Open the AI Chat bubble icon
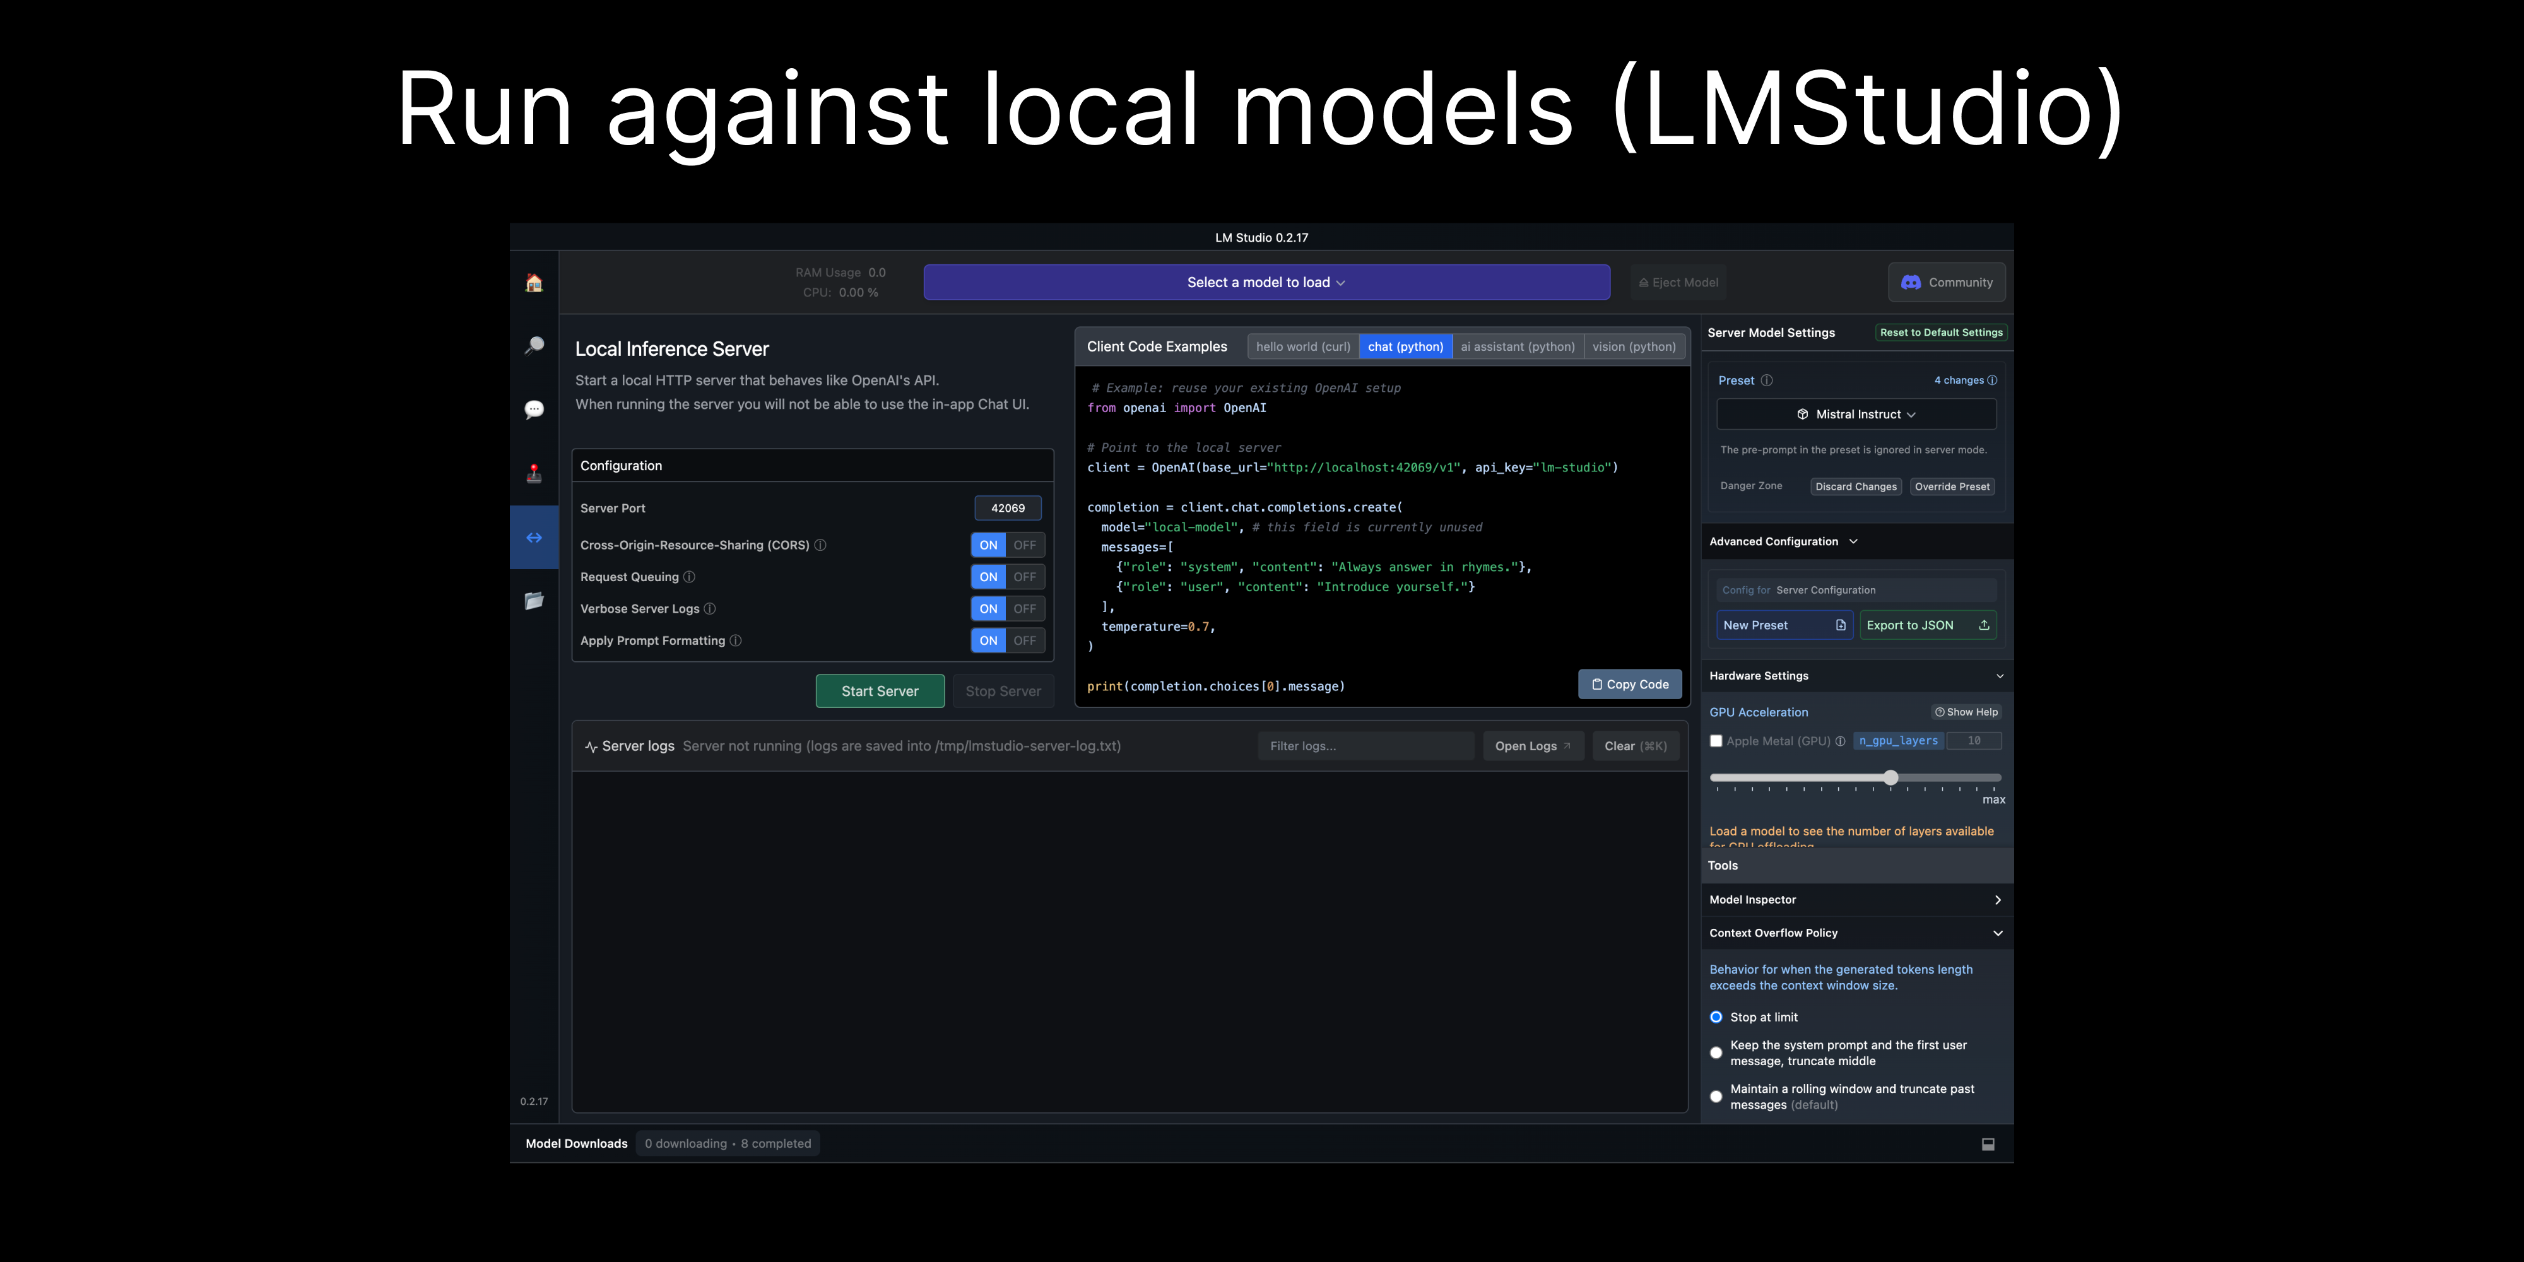Screen dimensions: 2524x1262 [x=534, y=410]
